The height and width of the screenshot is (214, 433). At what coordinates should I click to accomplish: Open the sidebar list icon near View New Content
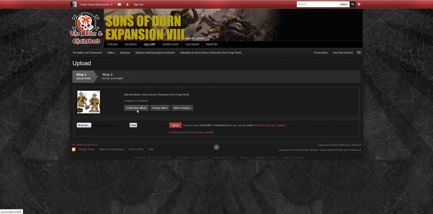pos(359,53)
